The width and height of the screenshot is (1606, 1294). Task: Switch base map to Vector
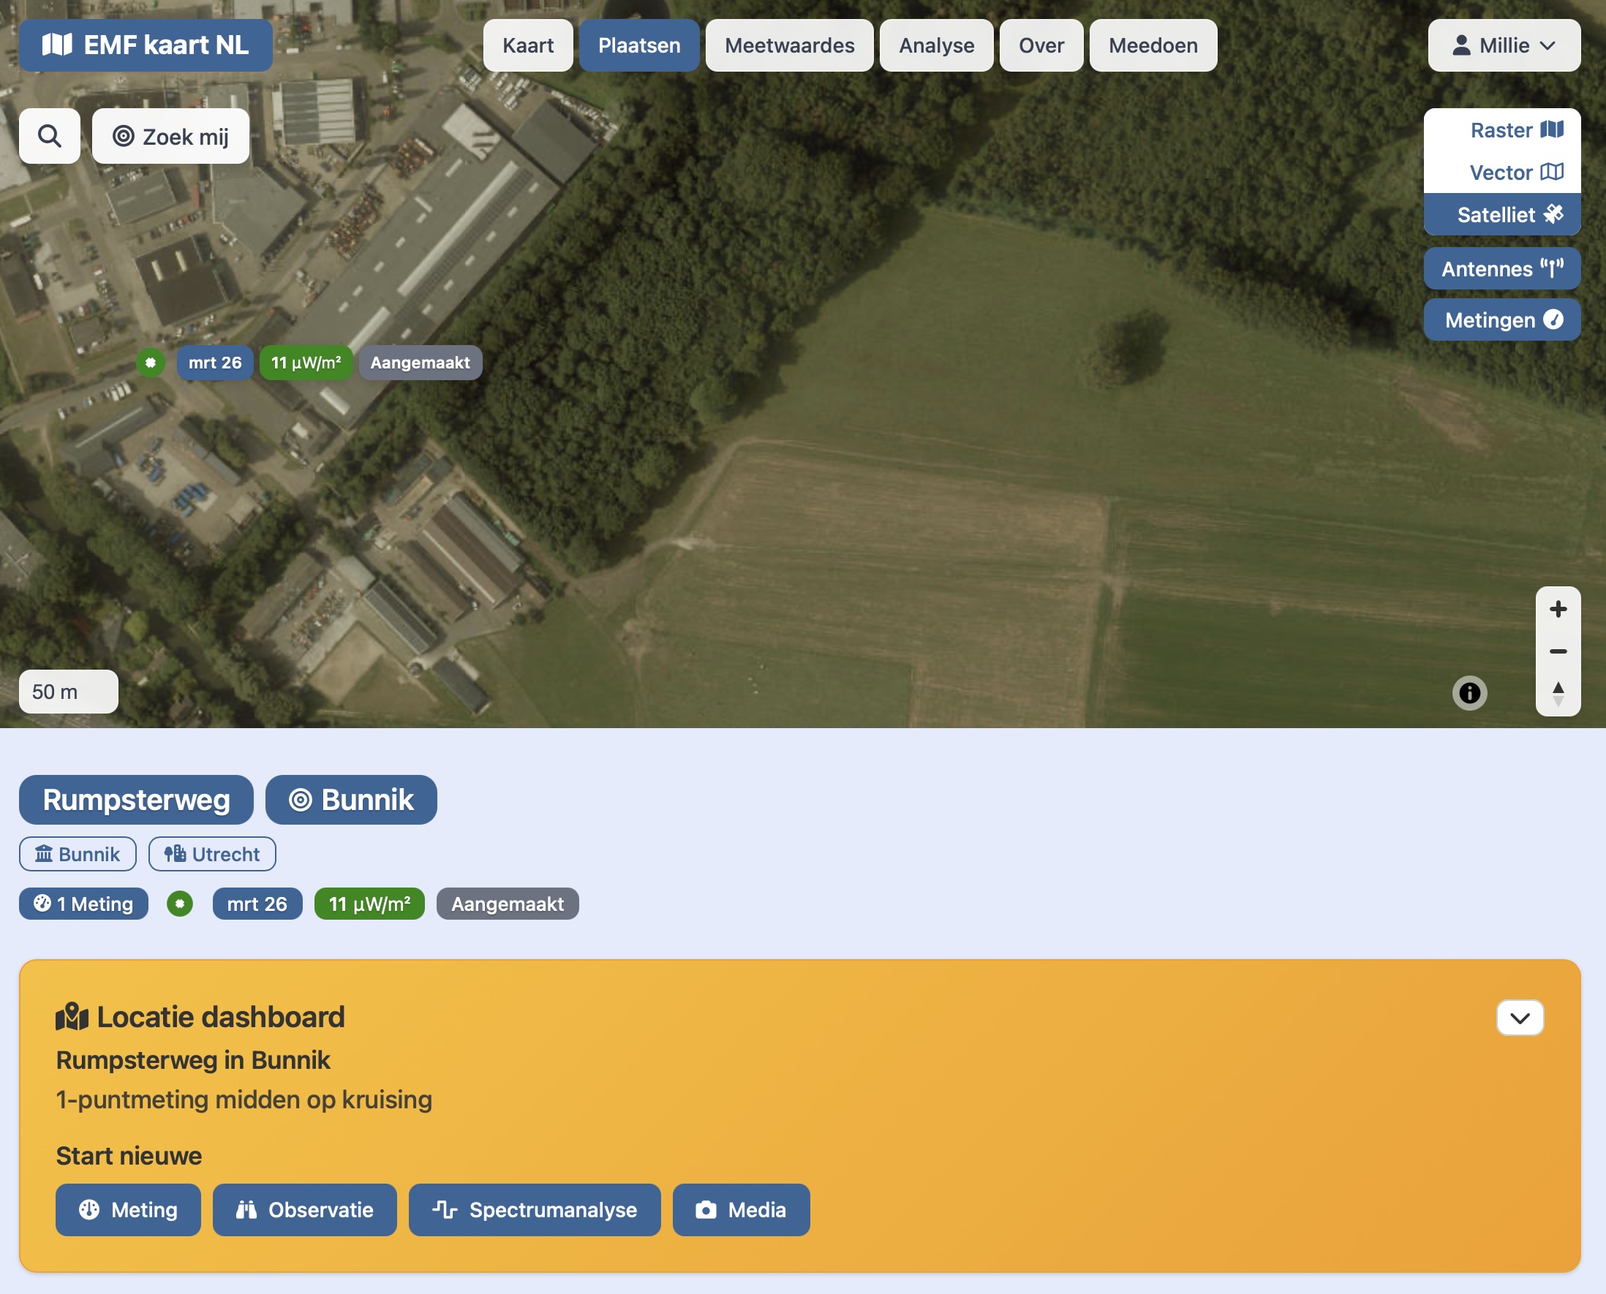click(x=1516, y=173)
